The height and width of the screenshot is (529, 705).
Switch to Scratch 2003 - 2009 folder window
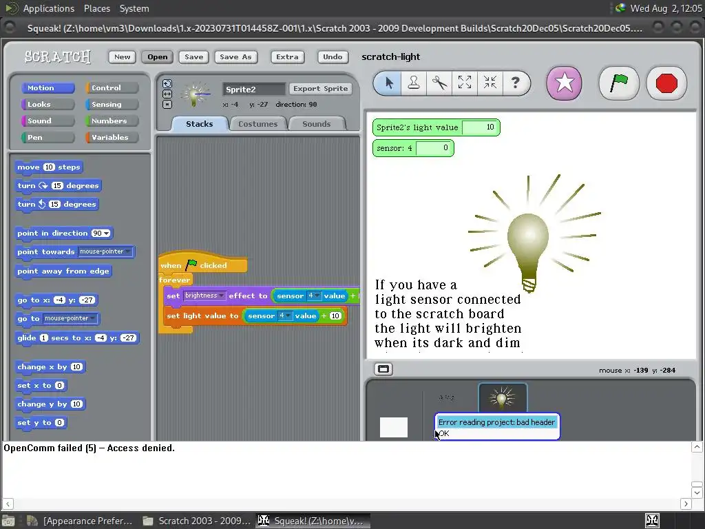(x=196, y=521)
